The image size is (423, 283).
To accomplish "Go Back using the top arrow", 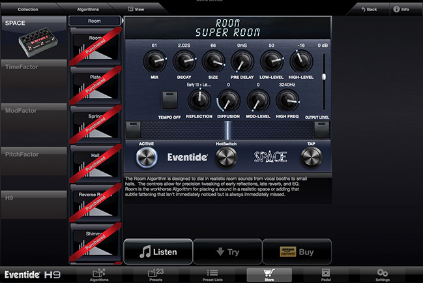I will (x=369, y=9).
